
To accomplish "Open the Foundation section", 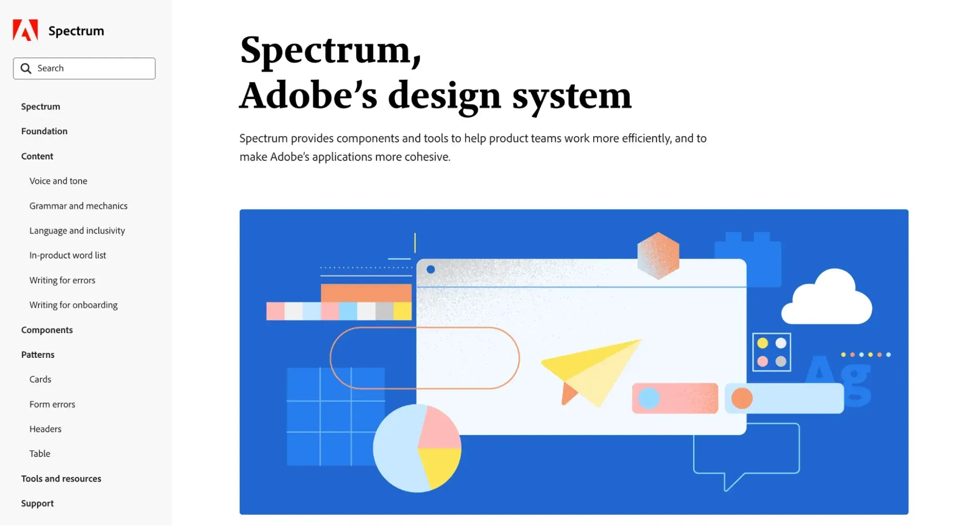I will tap(44, 130).
